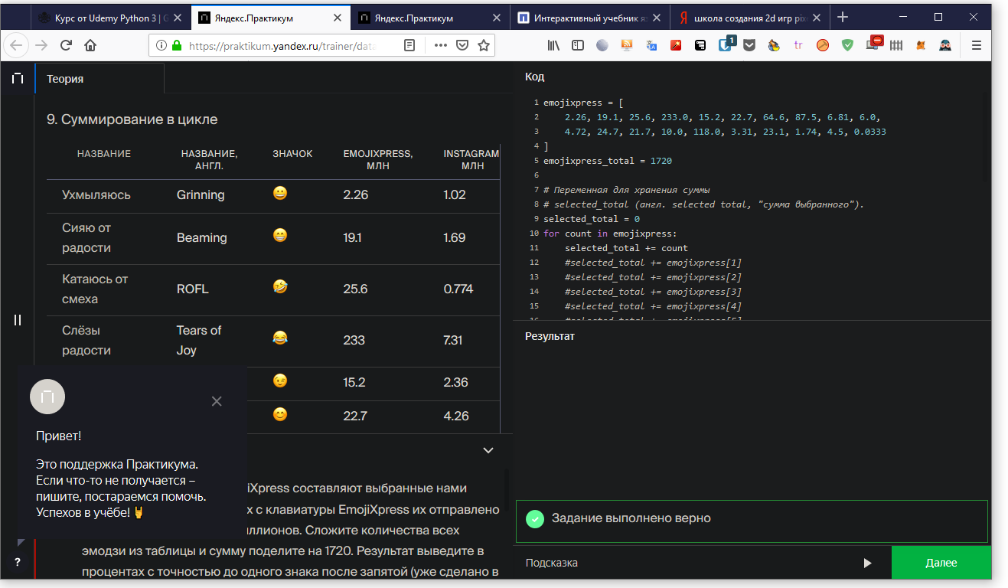Open the translator extension icon
This screenshot has height=588, width=1008.
click(651, 45)
